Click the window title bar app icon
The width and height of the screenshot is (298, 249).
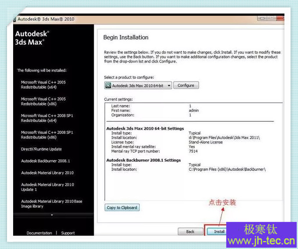click(x=14, y=19)
